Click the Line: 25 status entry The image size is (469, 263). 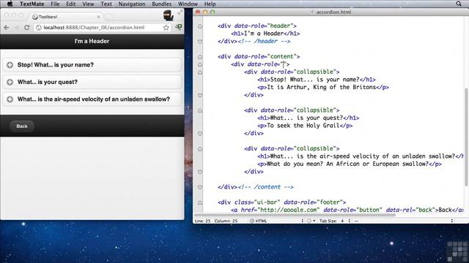202,221
